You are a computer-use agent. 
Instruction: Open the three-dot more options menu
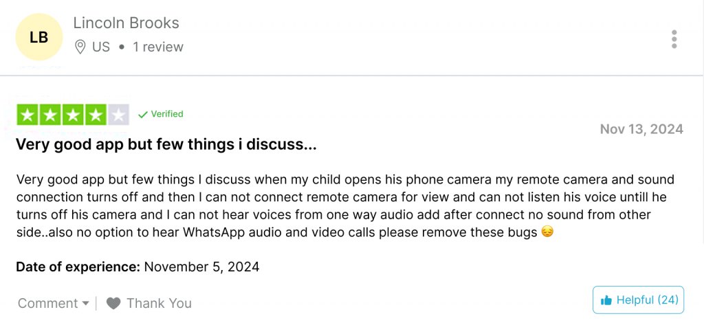click(674, 39)
